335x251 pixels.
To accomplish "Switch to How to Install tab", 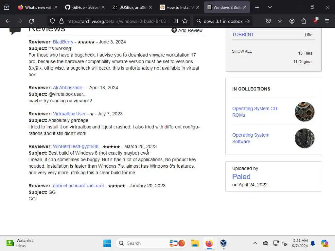I will [x=180, y=7].
